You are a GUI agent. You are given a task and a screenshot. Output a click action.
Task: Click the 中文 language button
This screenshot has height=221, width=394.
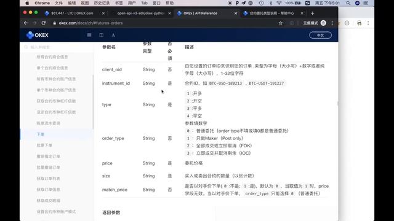point(320,36)
